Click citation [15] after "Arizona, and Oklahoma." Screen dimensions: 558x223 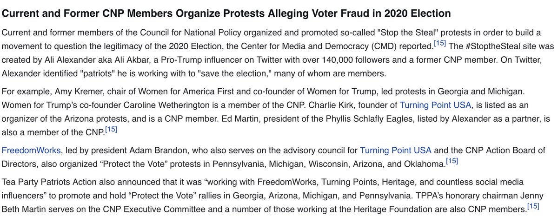[x=452, y=161]
